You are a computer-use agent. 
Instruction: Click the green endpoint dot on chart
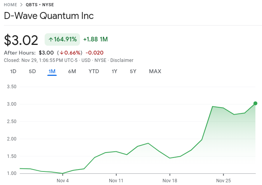pyautogui.click(x=255, y=103)
